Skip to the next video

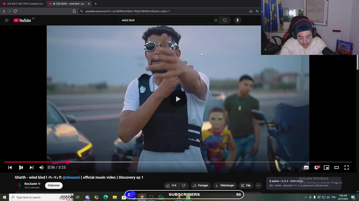point(31,167)
